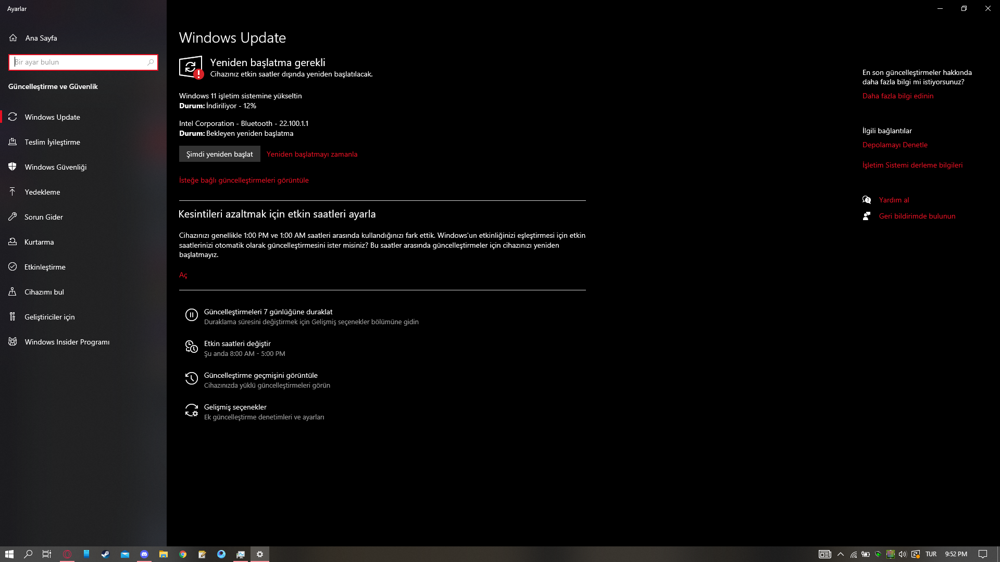Open 'Yeniden başlatmayı zamanla' link
The image size is (1000, 562).
pyautogui.click(x=312, y=154)
